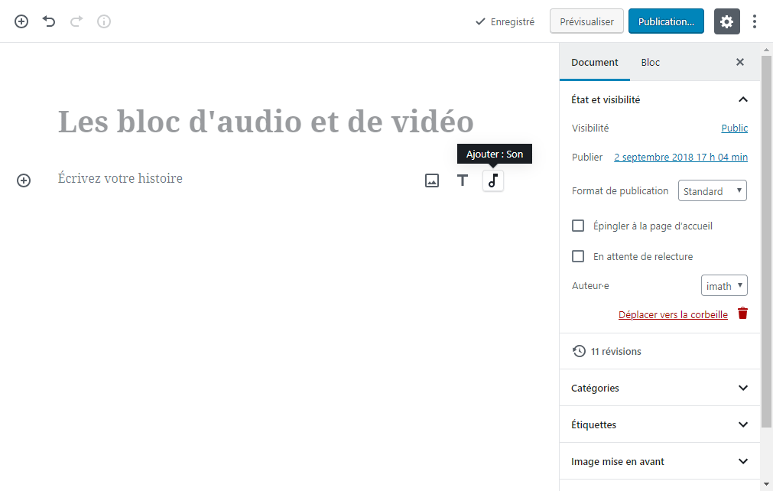The width and height of the screenshot is (773, 491).
Task: Open the content structure info icon
Action: coord(104,21)
